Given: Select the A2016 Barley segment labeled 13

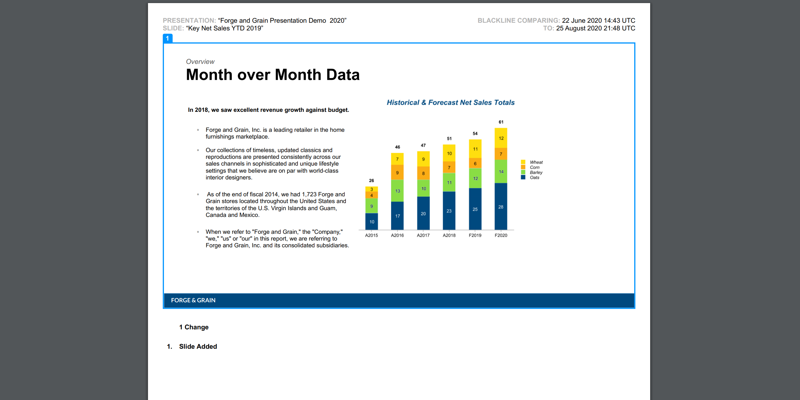Looking at the screenshot, I should click(x=397, y=191).
